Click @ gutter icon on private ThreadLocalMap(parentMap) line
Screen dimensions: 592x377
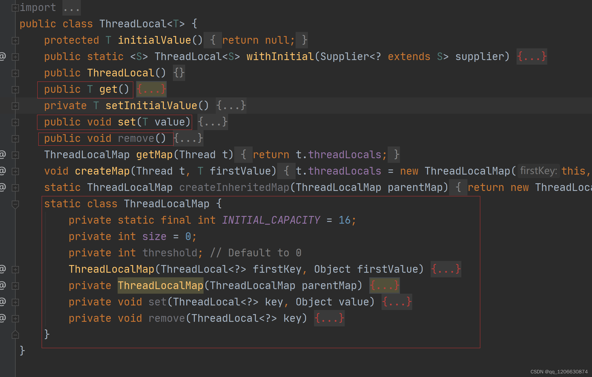coord(3,285)
